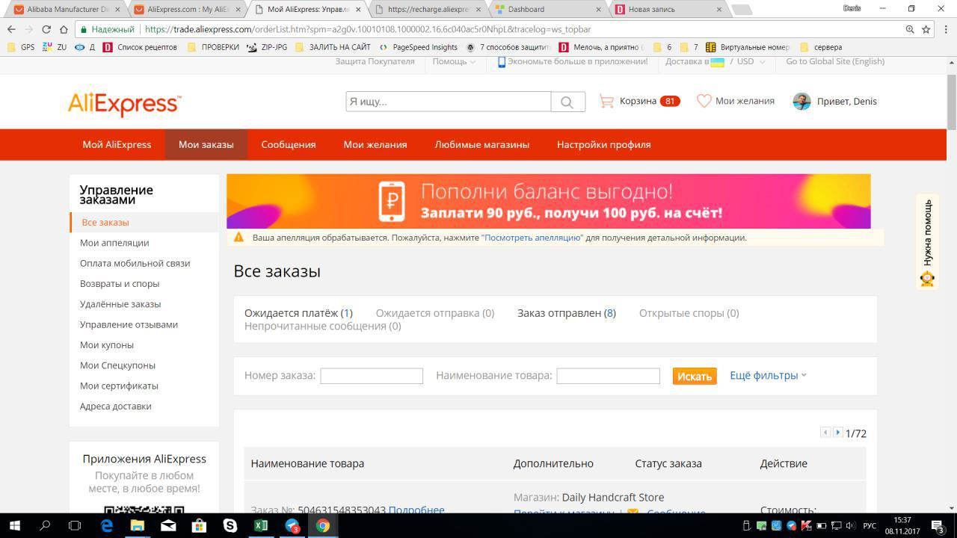Reload the page with the browser refresh button
Screen dimensions: 957x538
pos(46,29)
